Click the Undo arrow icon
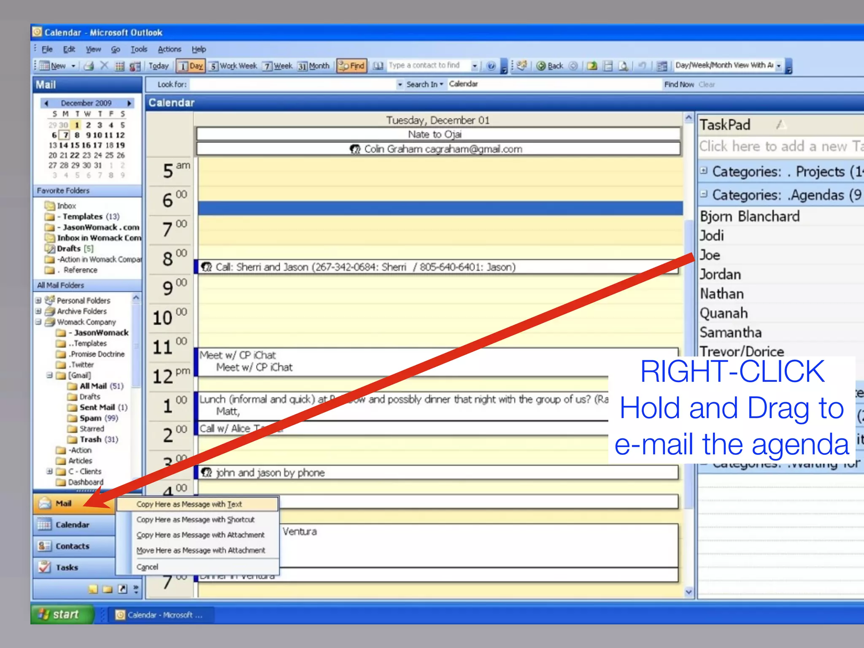The image size is (864, 648). pos(642,66)
